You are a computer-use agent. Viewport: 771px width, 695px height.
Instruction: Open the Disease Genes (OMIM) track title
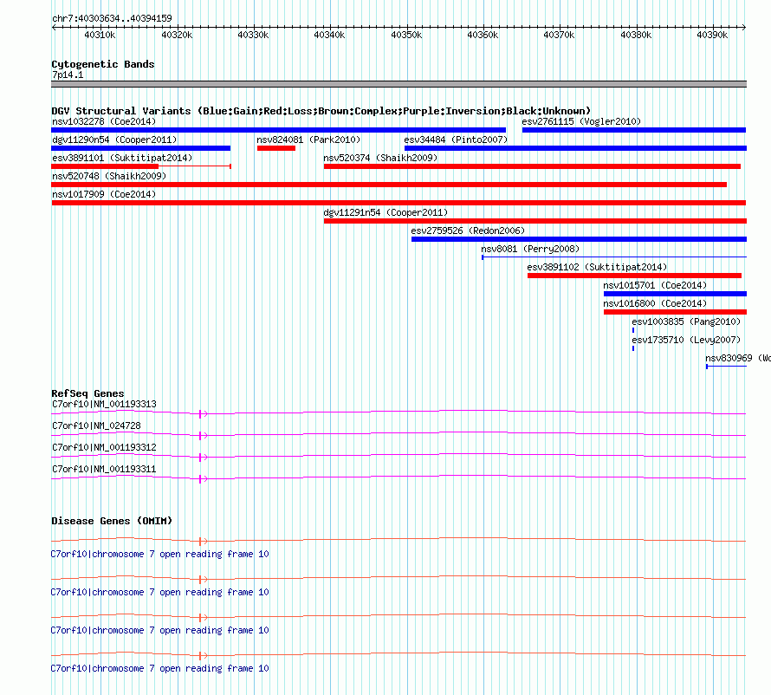point(112,522)
